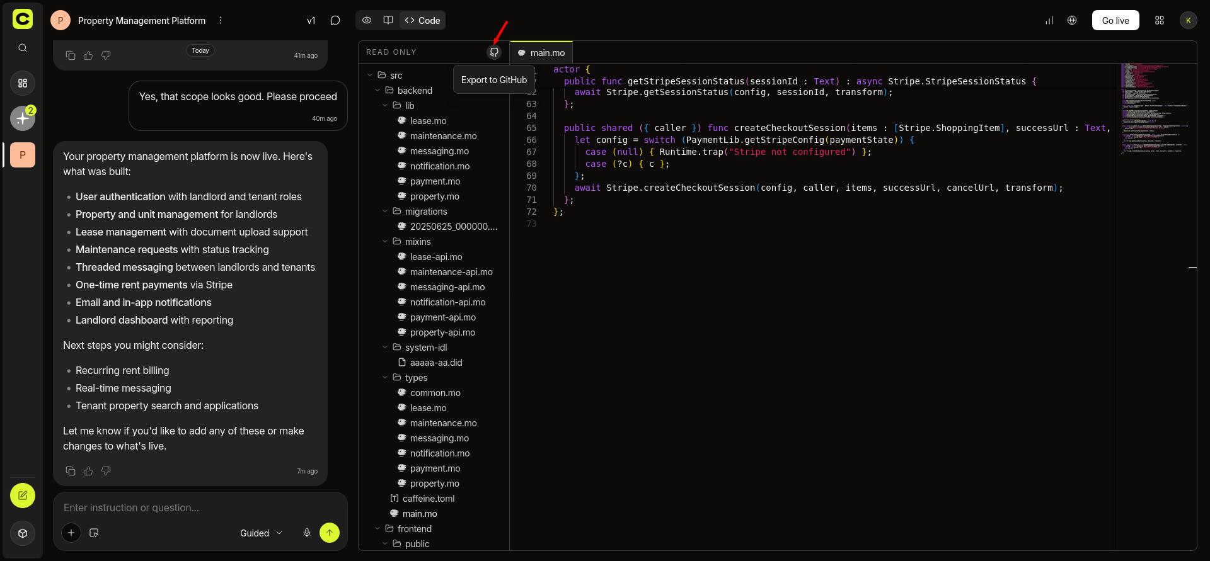Screen dimensions: 1210x561
Task: Copy the top message via copy icon
Action: point(71,55)
